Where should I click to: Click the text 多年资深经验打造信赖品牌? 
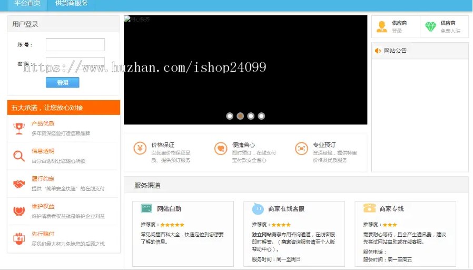61,133
